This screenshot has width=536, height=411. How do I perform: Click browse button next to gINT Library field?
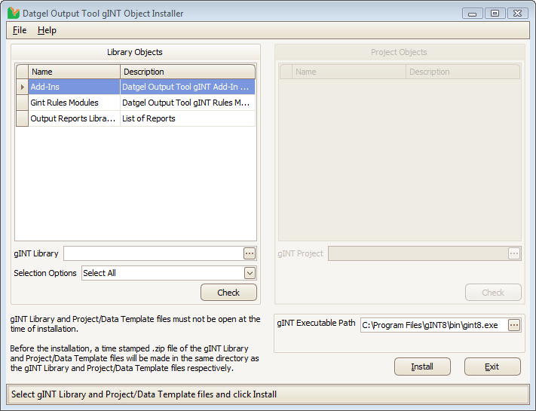[250, 253]
